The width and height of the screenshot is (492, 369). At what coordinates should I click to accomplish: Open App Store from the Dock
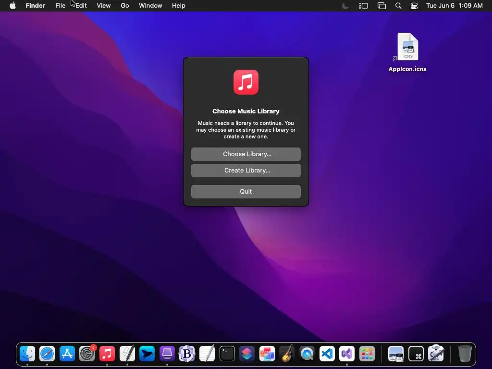coord(67,354)
